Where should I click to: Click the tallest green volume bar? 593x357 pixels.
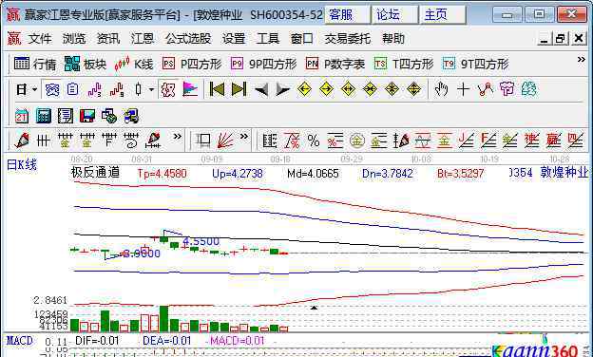(163, 319)
